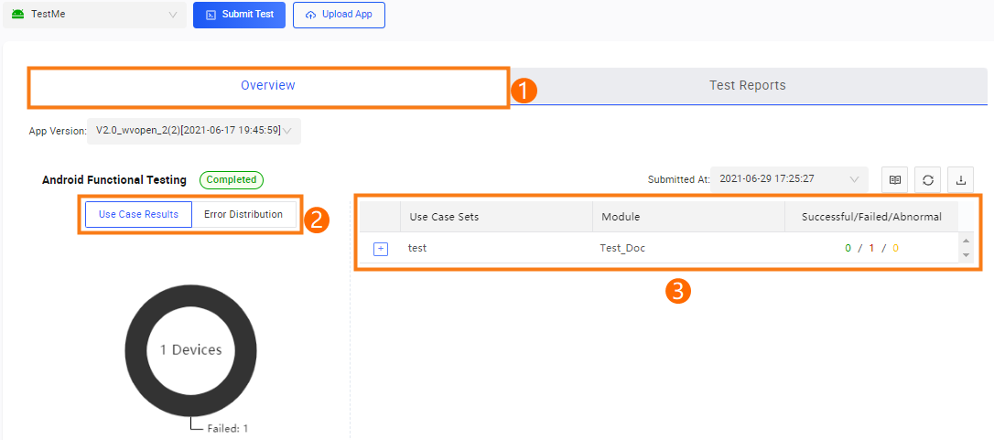The image size is (994, 440).
Task: Click the Android robot icon beside TestMe
Action: click(x=17, y=15)
